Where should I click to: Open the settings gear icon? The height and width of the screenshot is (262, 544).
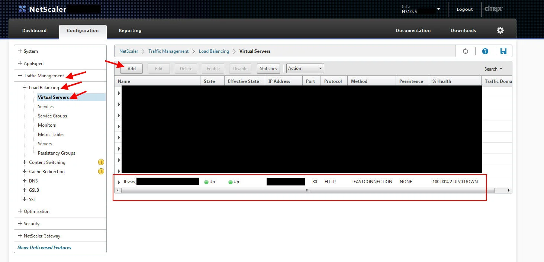(500, 30)
